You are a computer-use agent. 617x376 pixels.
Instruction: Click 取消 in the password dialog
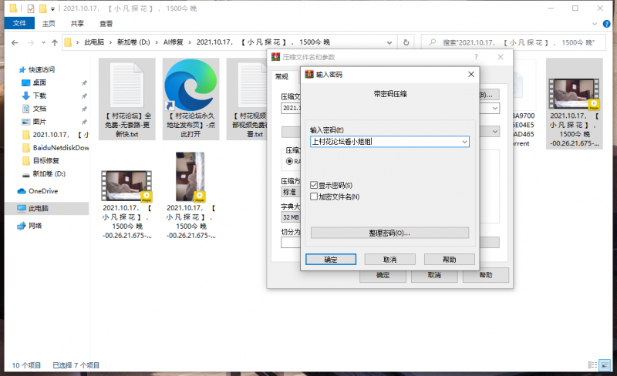(389, 260)
